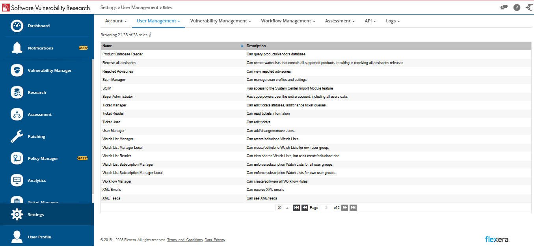
Task: Open the Research database icon
Action: click(17, 92)
